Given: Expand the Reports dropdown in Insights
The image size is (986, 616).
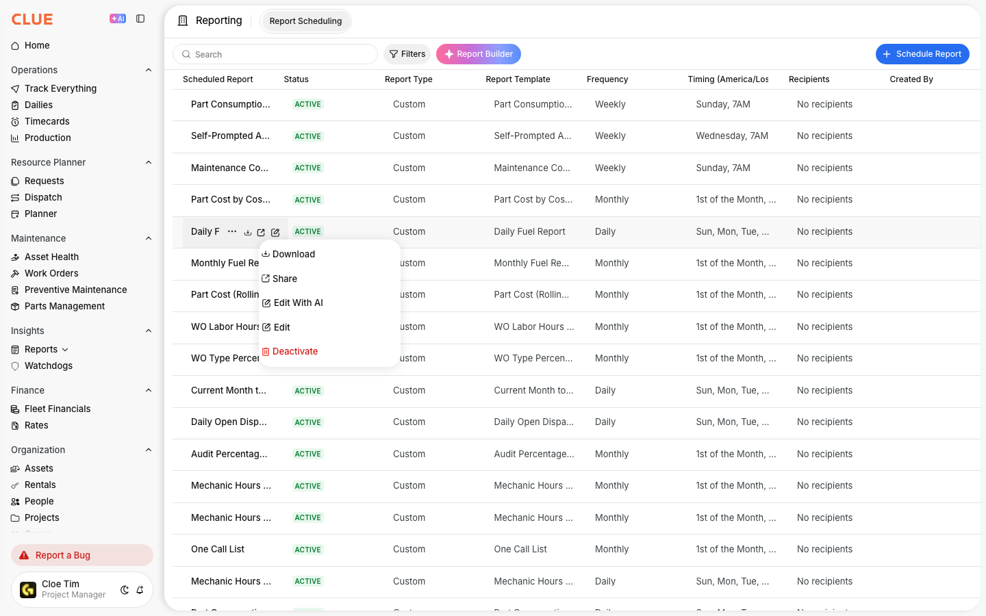Looking at the screenshot, I should (x=65, y=350).
